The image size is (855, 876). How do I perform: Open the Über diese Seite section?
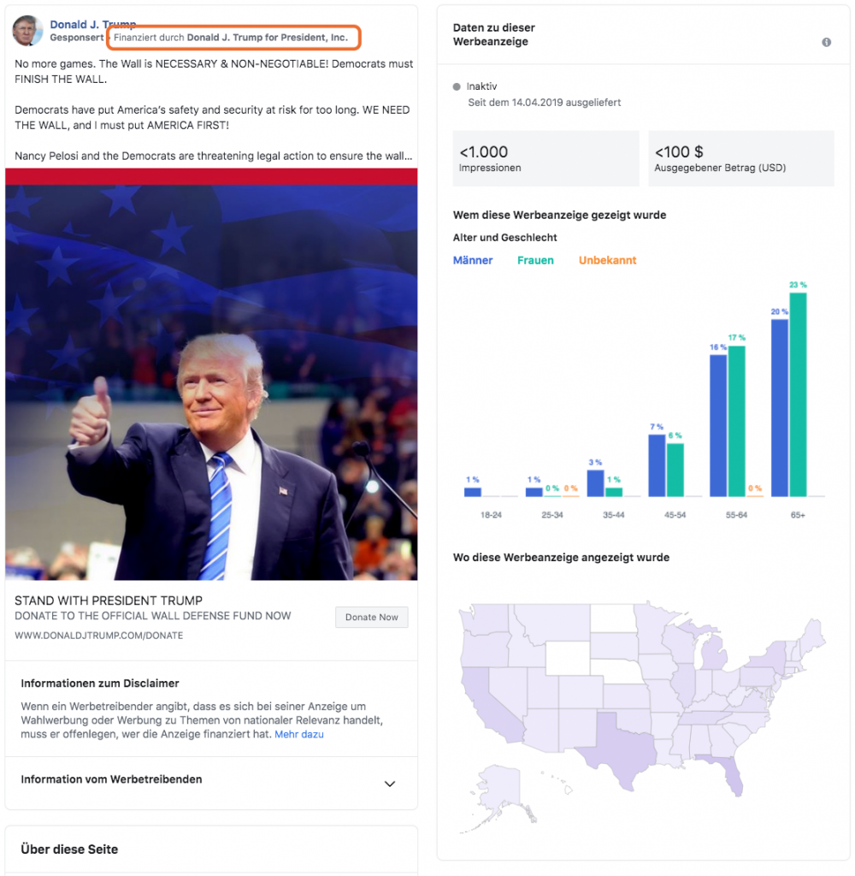69,849
